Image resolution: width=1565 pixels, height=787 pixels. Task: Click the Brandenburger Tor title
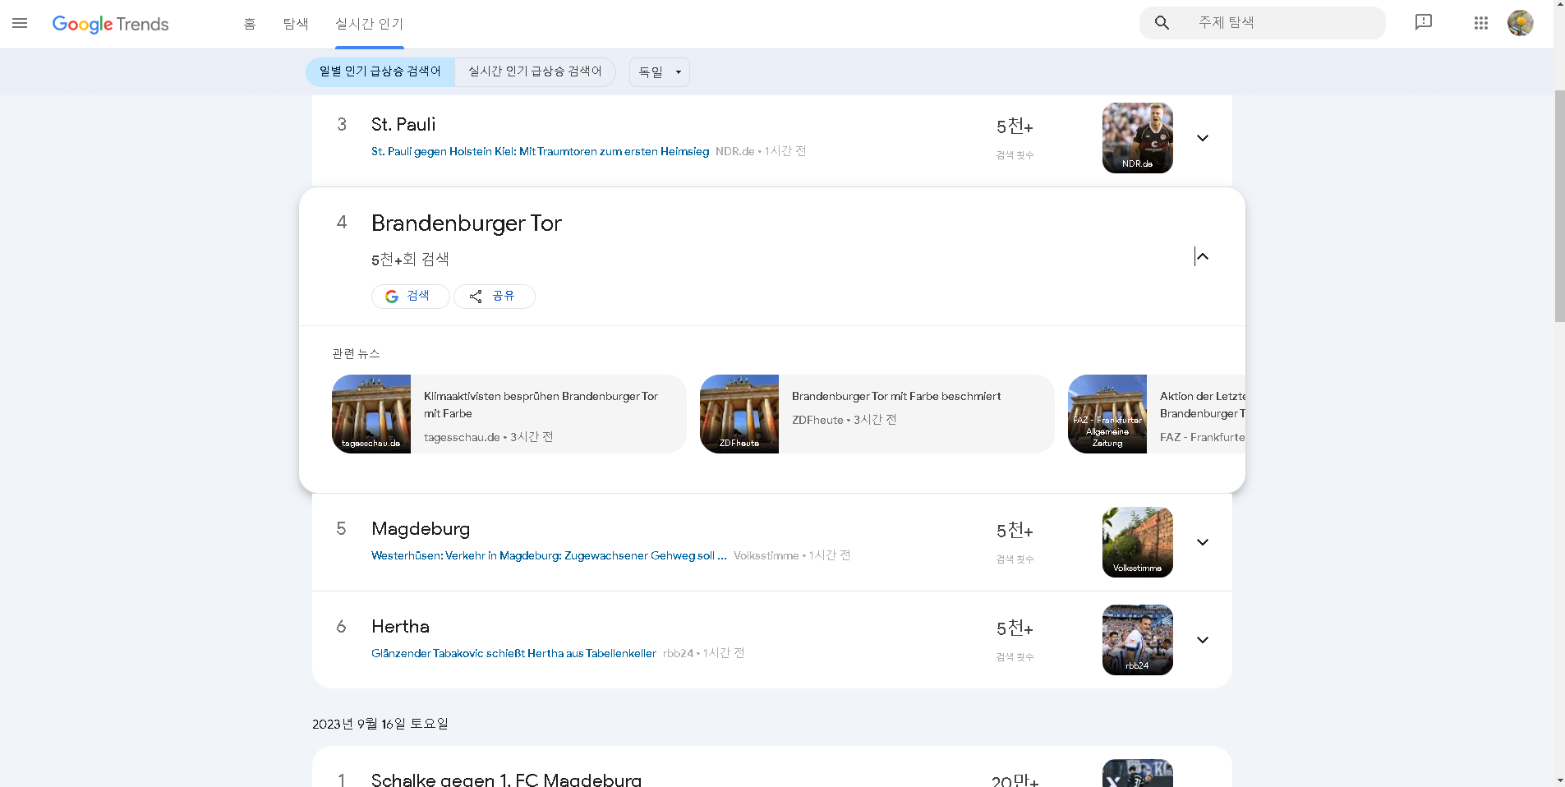(x=467, y=223)
